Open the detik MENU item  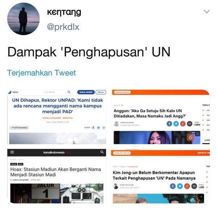[13, 92]
